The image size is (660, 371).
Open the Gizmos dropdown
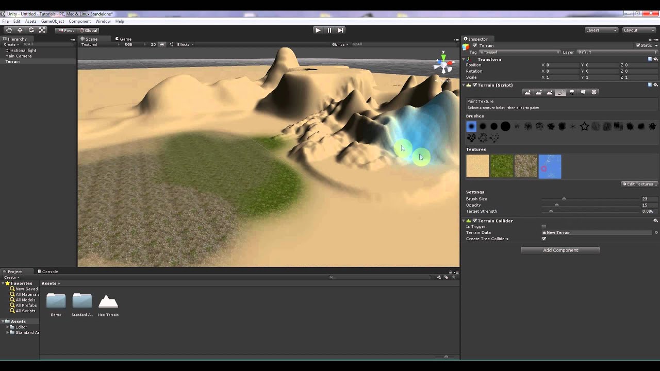tap(340, 44)
